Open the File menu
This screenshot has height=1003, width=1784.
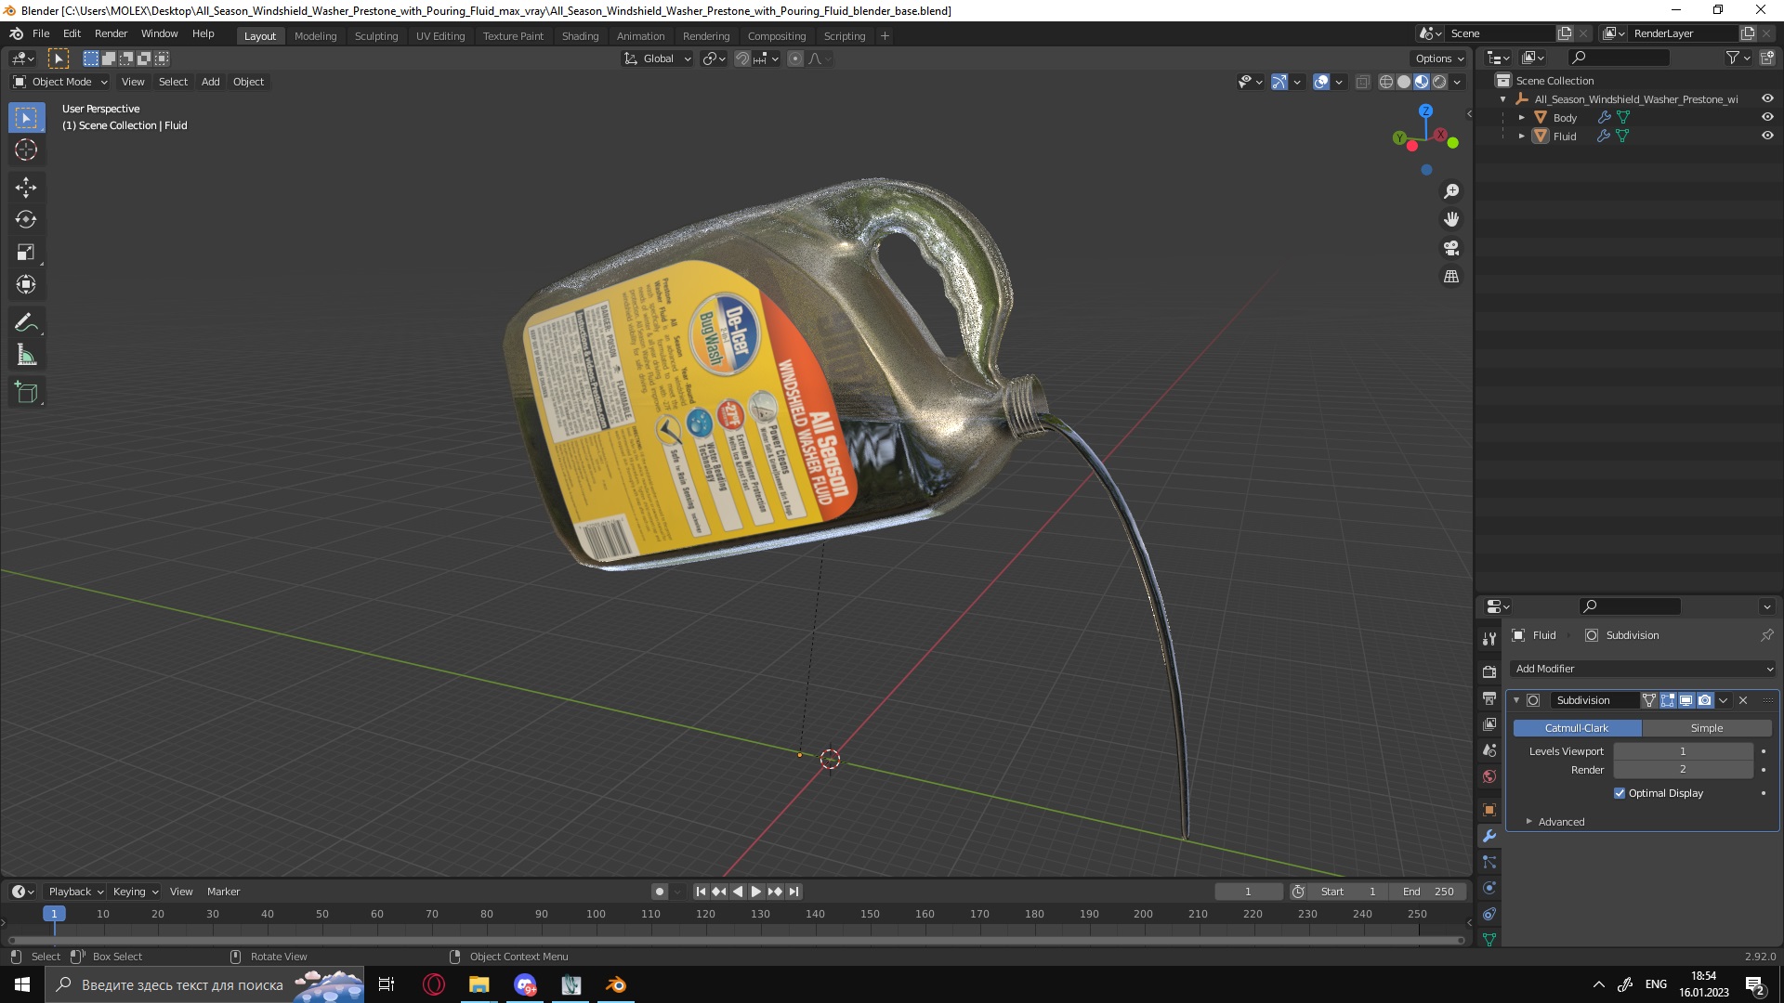(41, 33)
